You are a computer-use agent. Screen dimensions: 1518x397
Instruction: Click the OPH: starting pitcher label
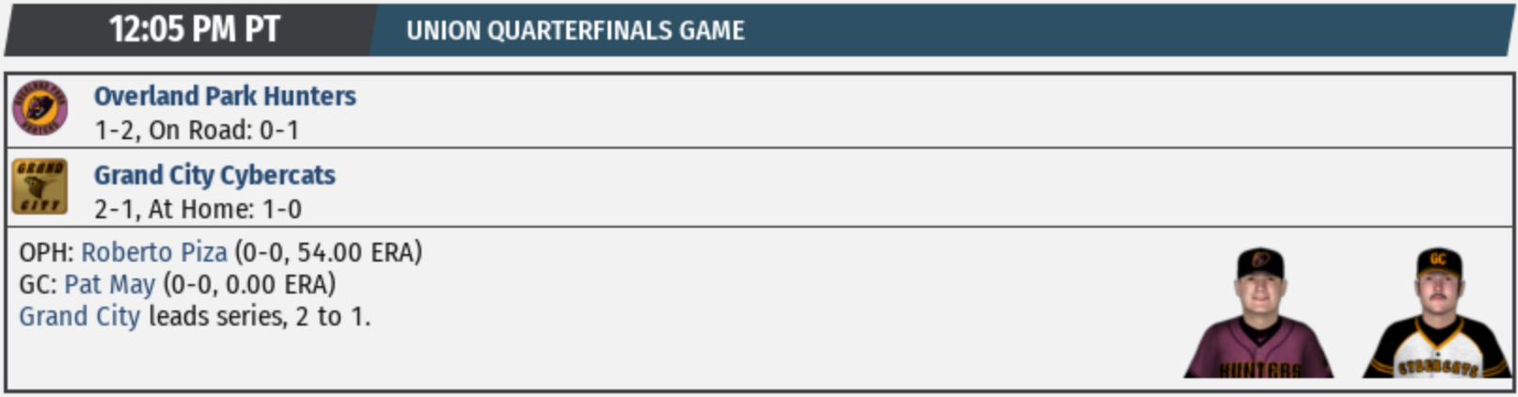pyautogui.click(x=46, y=252)
